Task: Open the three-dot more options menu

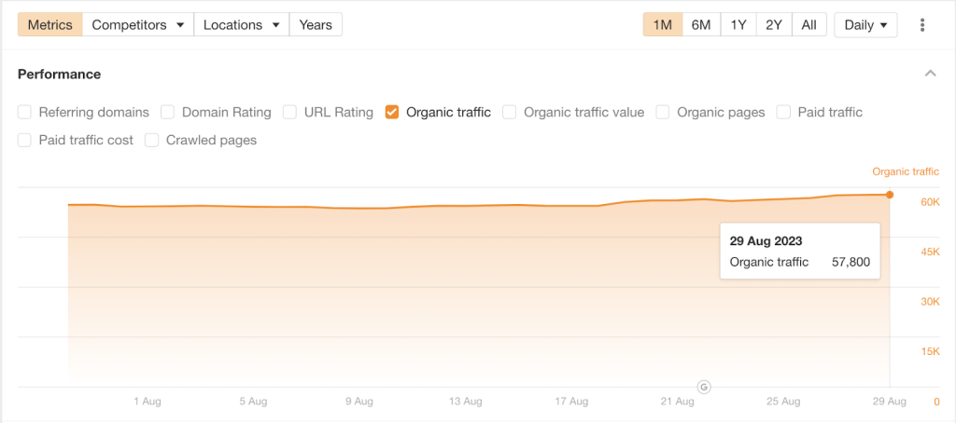Action: pos(922,25)
